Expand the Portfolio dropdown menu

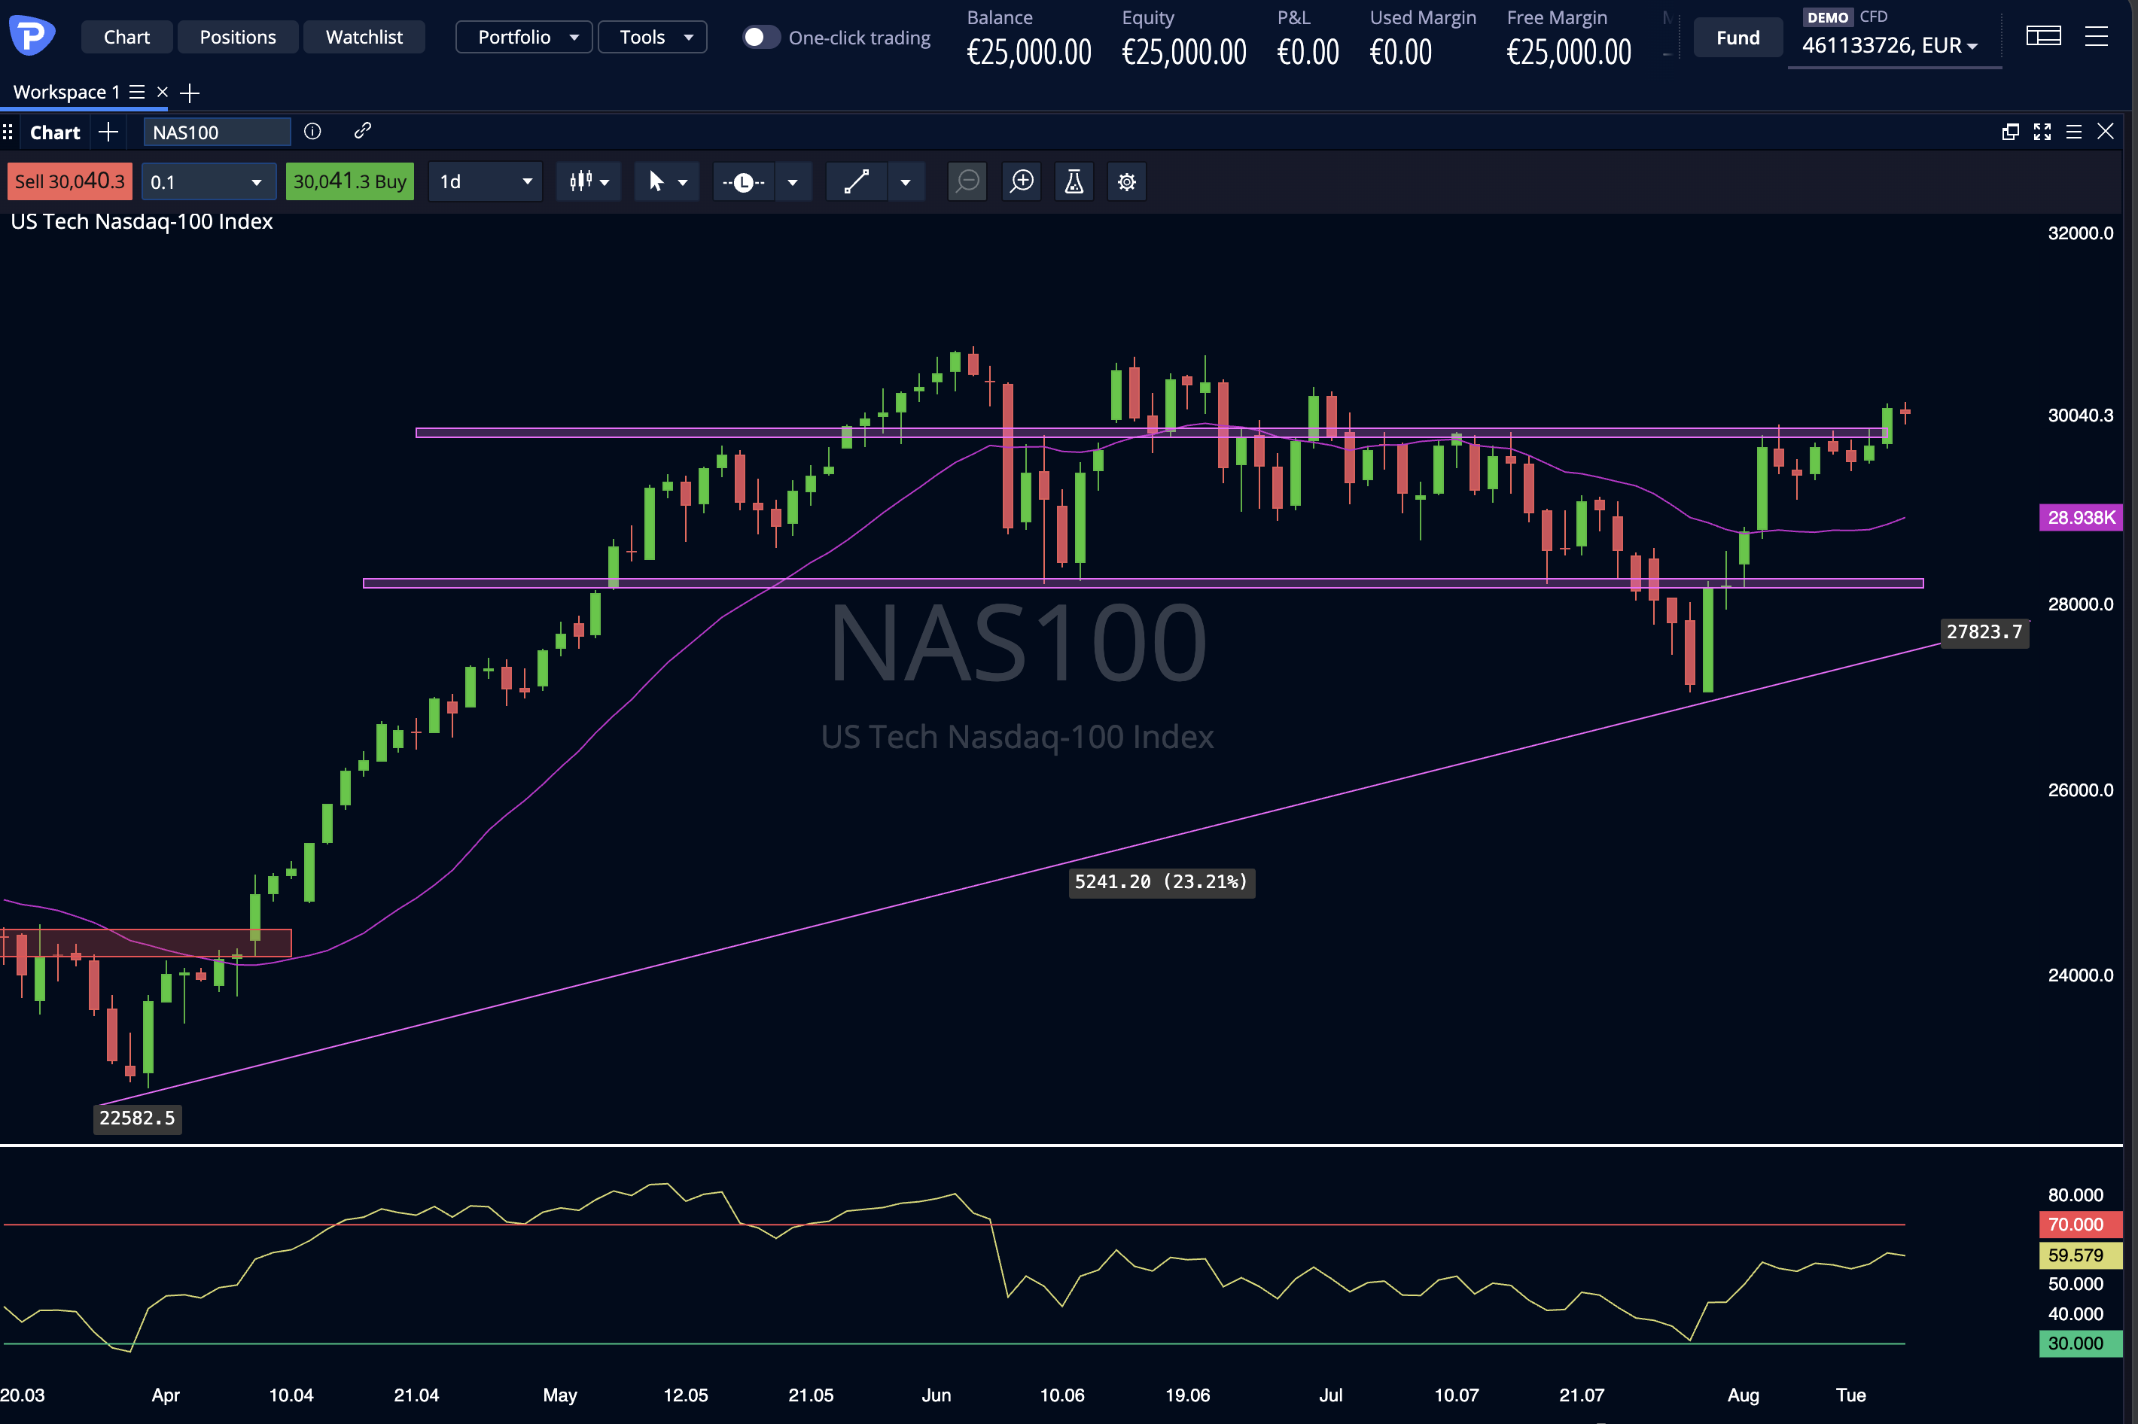[x=524, y=37]
